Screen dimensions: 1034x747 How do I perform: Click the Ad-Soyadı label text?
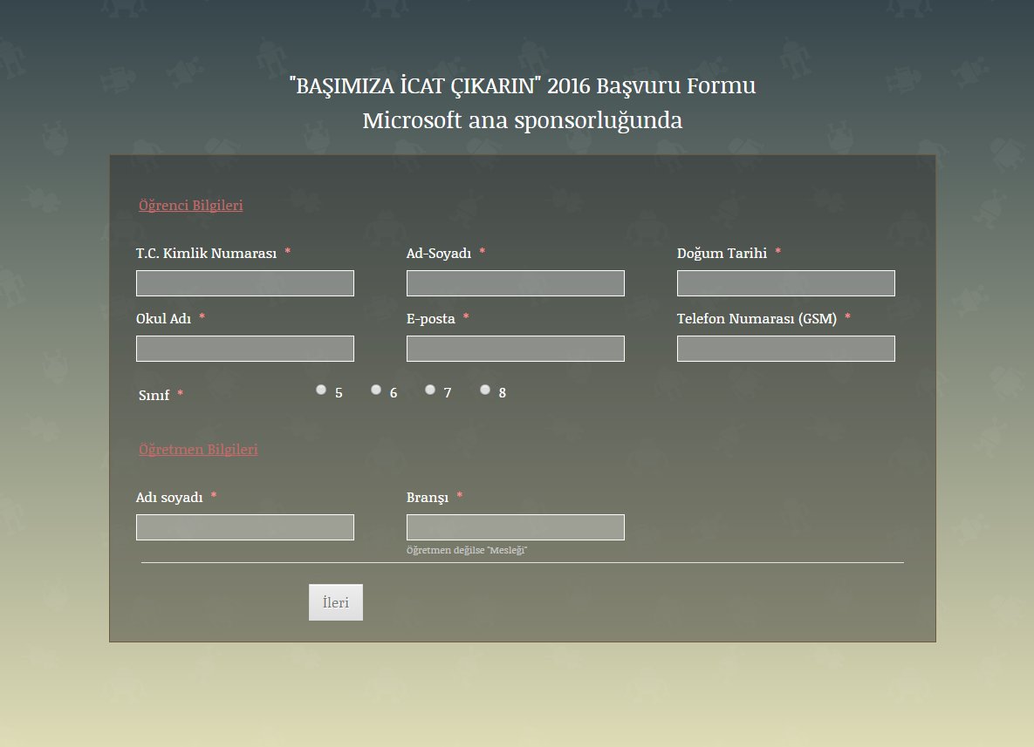pyautogui.click(x=439, y=253)
